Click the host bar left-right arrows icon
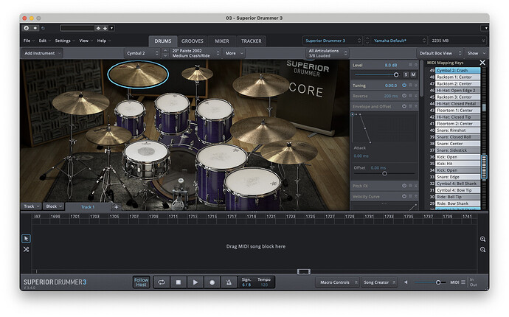Screen dimensions: 509x317 click(x=35, y=28)
